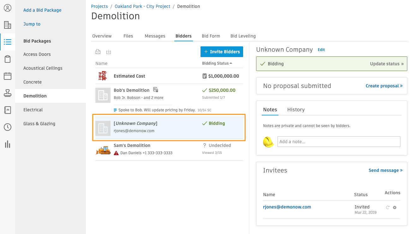The height and width of the screenshot is (234, 413).
Task: Open the calendar icon in sidebar
Action: 7,76
